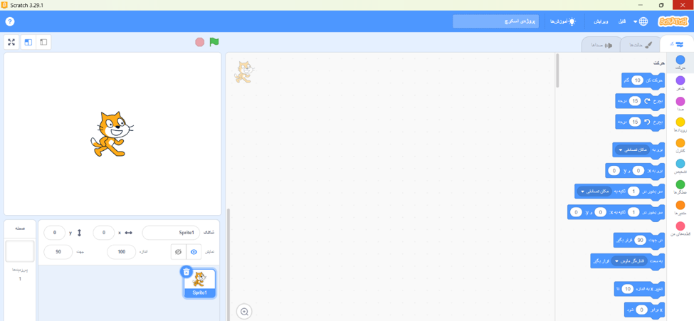Click the clockwise turn arrow icon
The image size is (694, 321).
tap(647, 101)
